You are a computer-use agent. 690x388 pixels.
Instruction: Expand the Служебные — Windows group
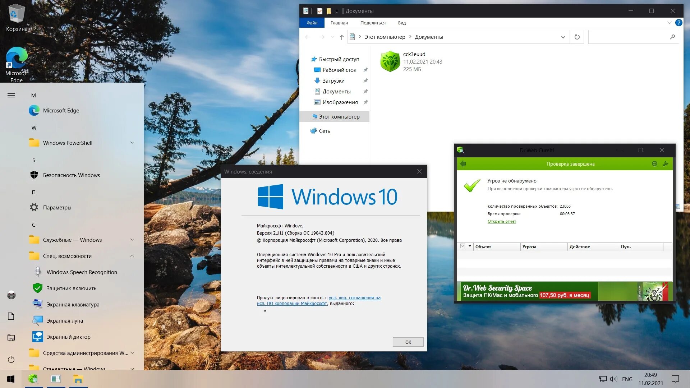[x=132, y=240]
